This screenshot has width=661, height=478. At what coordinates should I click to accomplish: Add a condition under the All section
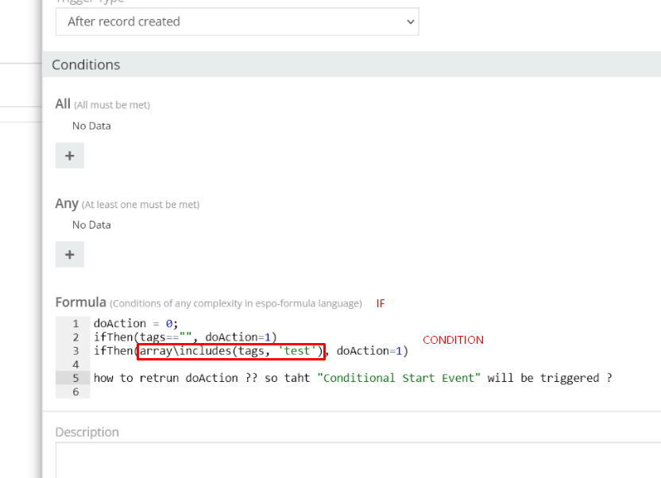pos(69,156)
